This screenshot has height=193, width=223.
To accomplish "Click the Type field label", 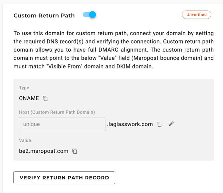I will [24, 88].
